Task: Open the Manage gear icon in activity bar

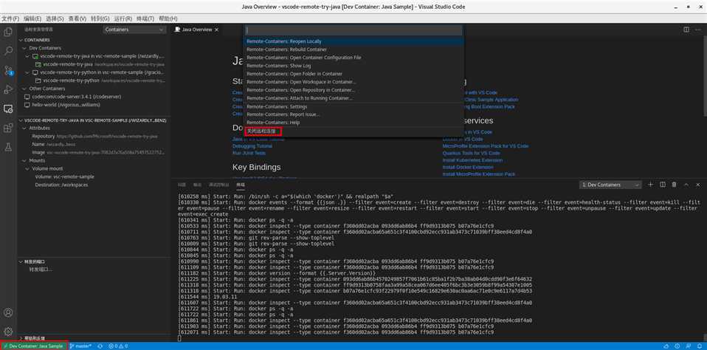Action: click(x=8, y=332)
